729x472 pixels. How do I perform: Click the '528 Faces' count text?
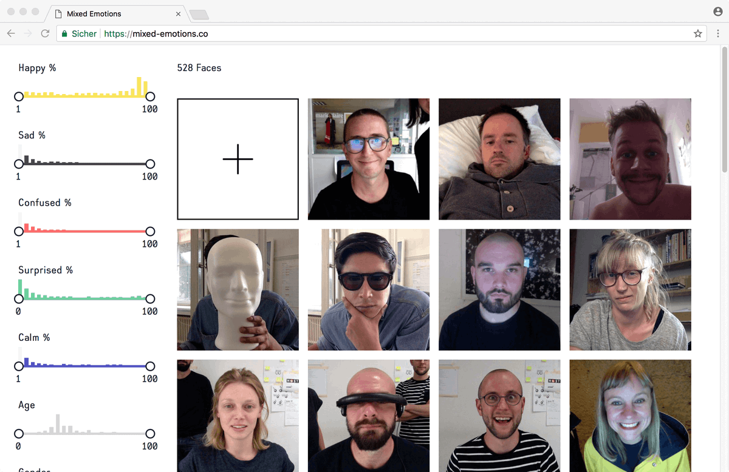199,68
